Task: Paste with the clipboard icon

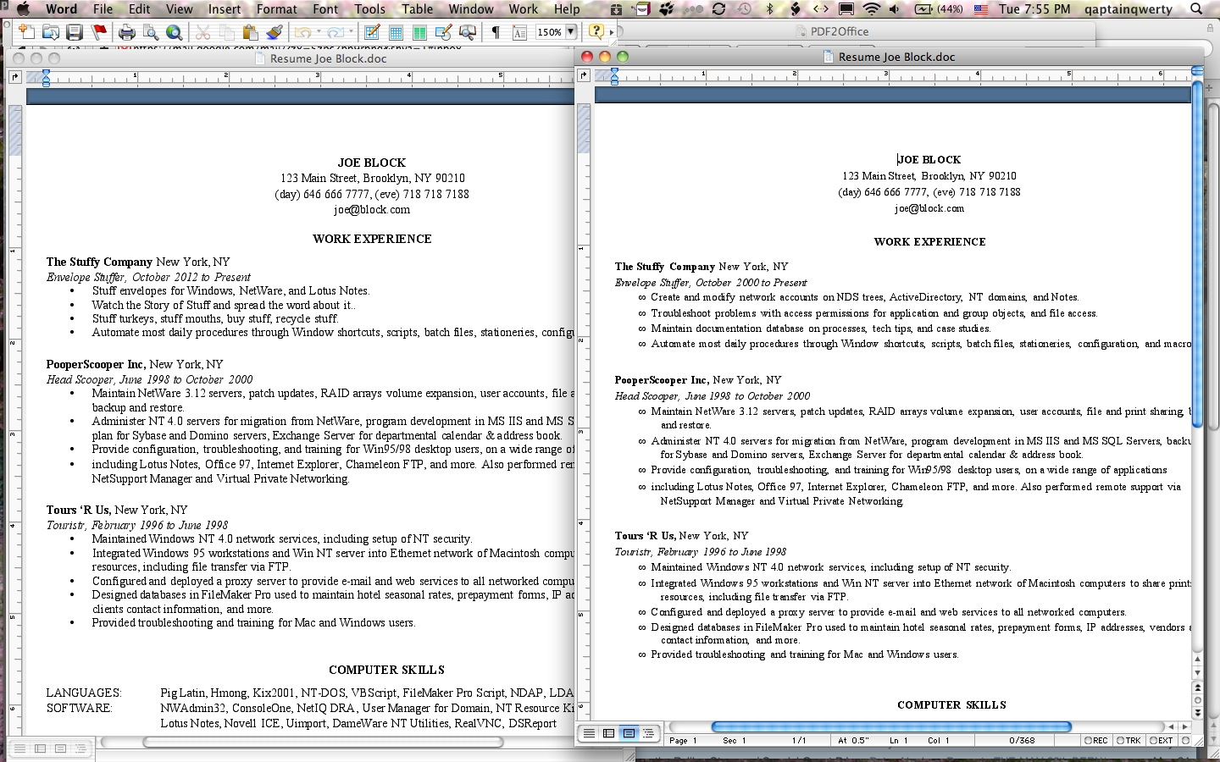Action: [250, 32]
